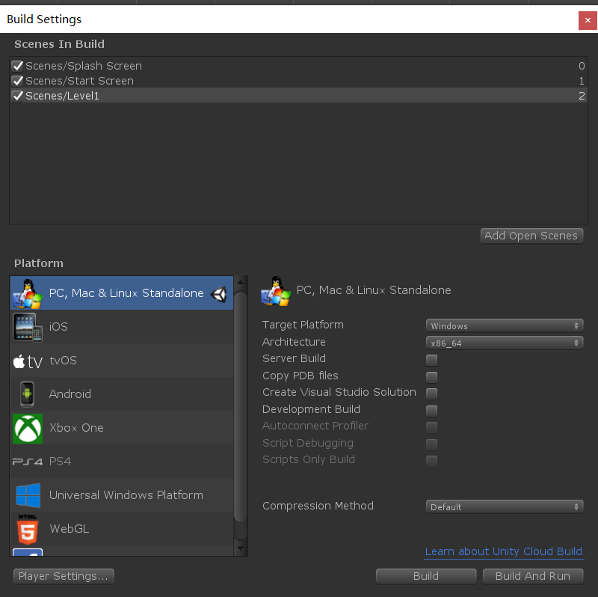Select the PS4 platform row

(x=122, y=462)
